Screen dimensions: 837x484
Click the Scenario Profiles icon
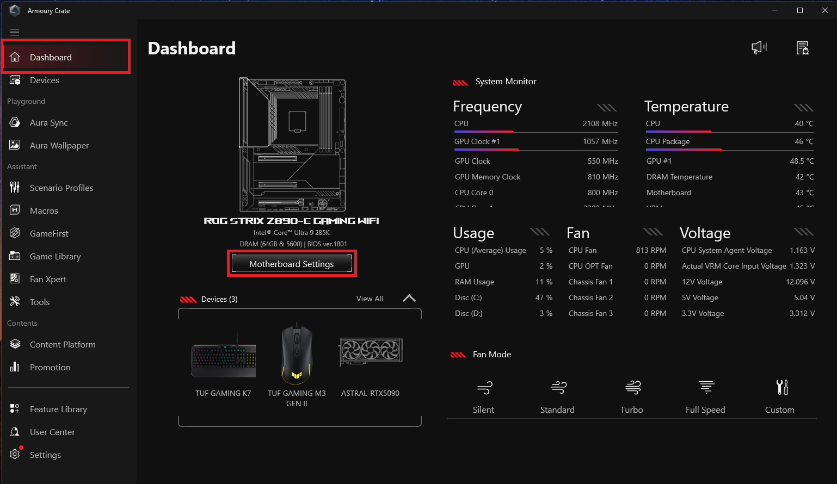pos(15,188)
